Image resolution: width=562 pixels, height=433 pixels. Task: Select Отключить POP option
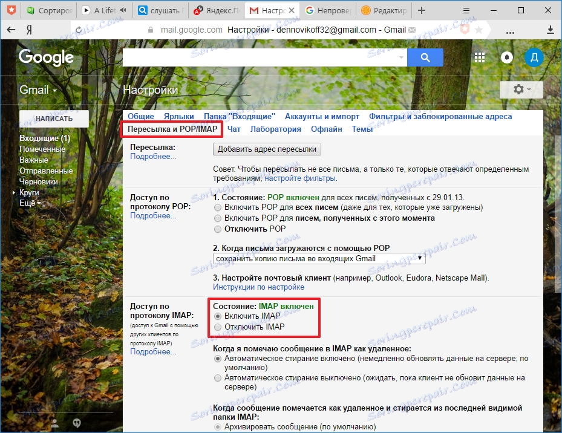click(218, 229)
